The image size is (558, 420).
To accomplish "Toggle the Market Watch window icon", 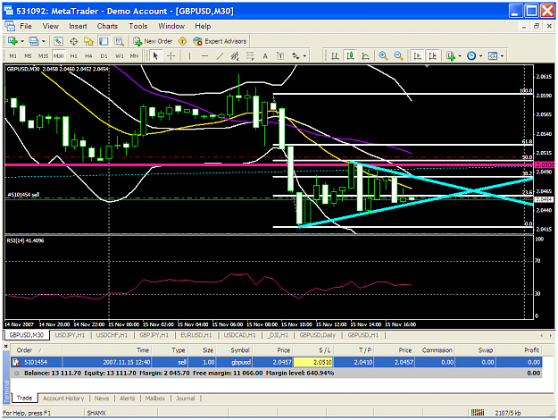I will [58, 41].
